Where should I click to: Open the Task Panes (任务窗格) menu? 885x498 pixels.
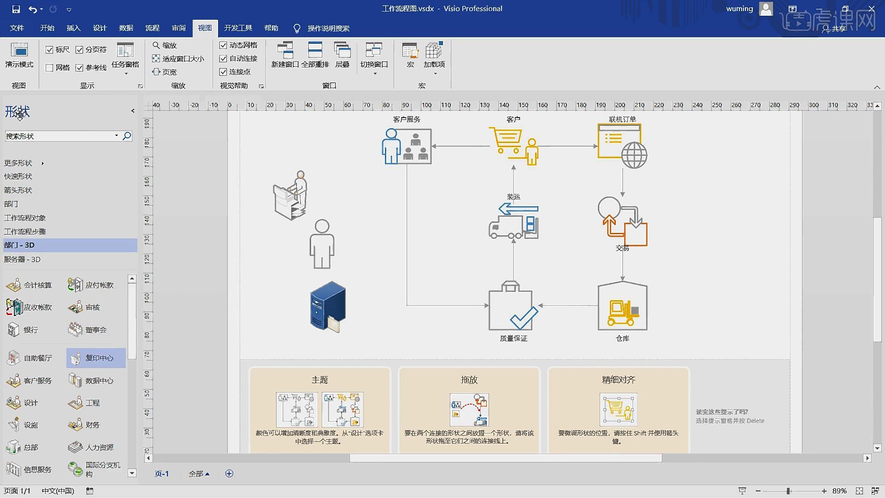click(125, 59)
